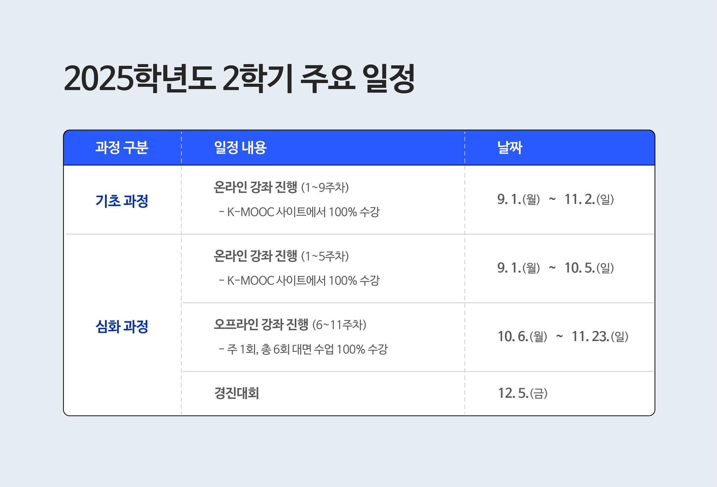Image resolution: width=717 pixels, height=487 pixels.
Task: Select the end date "10. 5.(일)"
Action: tap(589, 268)
